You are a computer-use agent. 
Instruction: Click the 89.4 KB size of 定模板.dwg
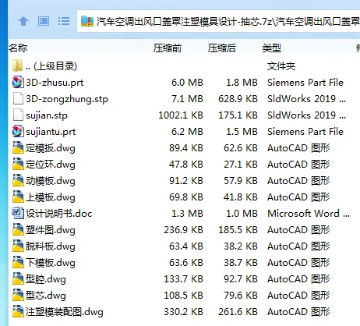click(x=186, y=148)
